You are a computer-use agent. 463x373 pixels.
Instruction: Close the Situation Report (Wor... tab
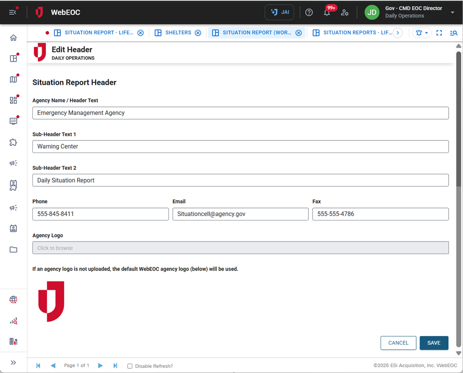click(x=299, y=33)
